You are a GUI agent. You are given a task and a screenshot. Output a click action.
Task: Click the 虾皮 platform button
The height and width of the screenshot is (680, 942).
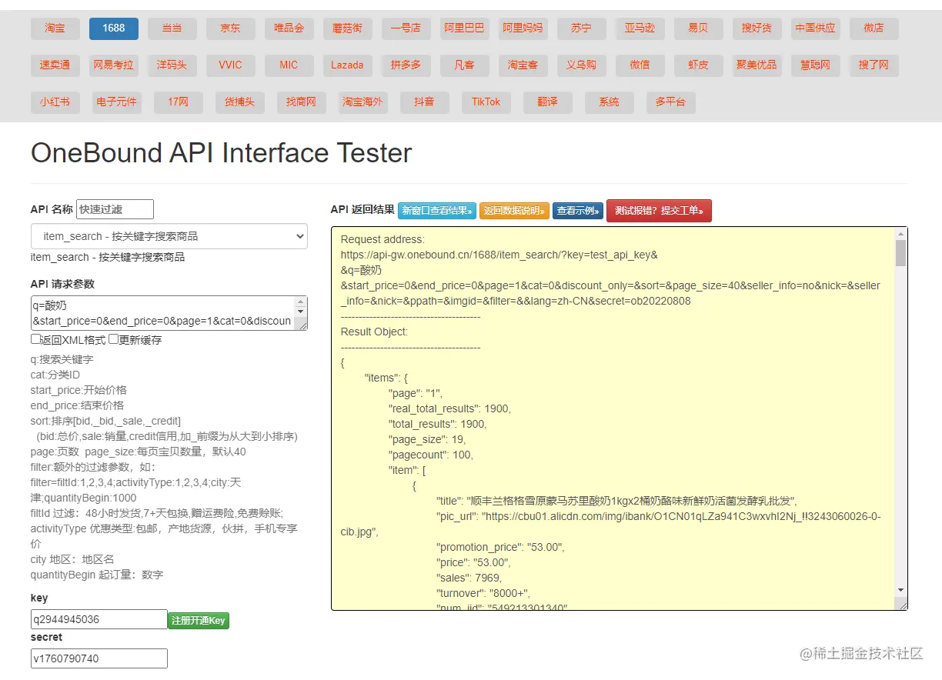click(x=699, y=65)
